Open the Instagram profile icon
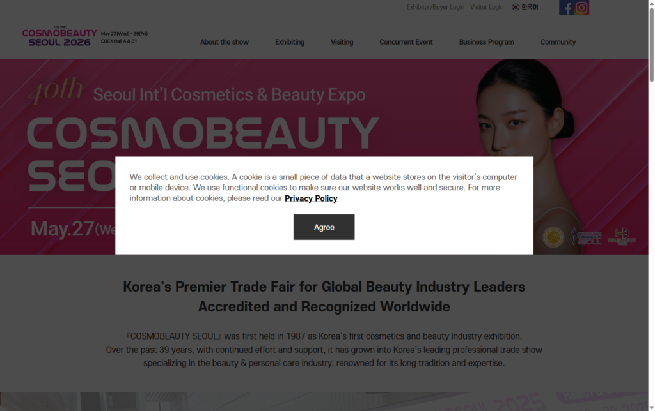Screen dimensions: 655x411 [x=581, y=8]
